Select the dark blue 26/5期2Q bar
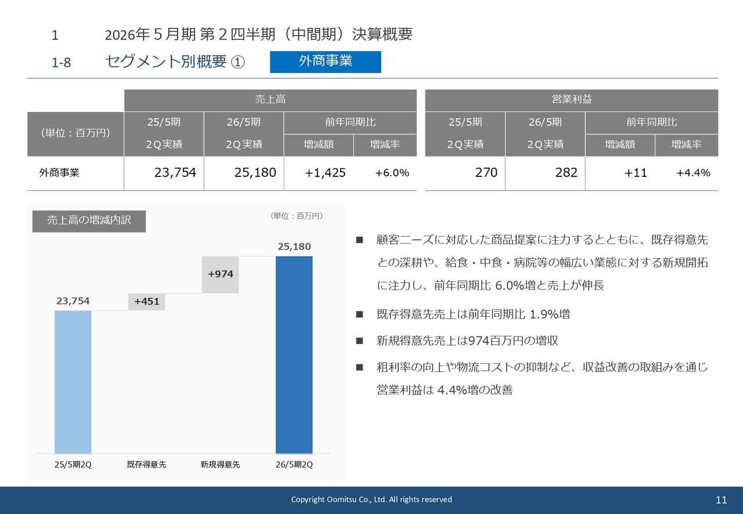This screenshot has height=514, width=743. point(294,354)
